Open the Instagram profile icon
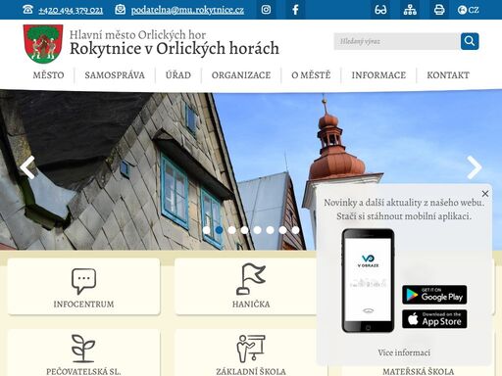 (x=266, y=10)
